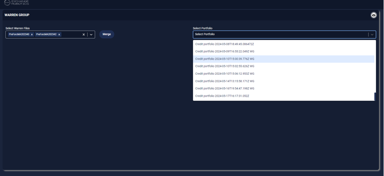Viewport: 384px width, 176px height.
Task: Collapse the Select Portfolio dropdown chevron
Action: pos(372,35)
